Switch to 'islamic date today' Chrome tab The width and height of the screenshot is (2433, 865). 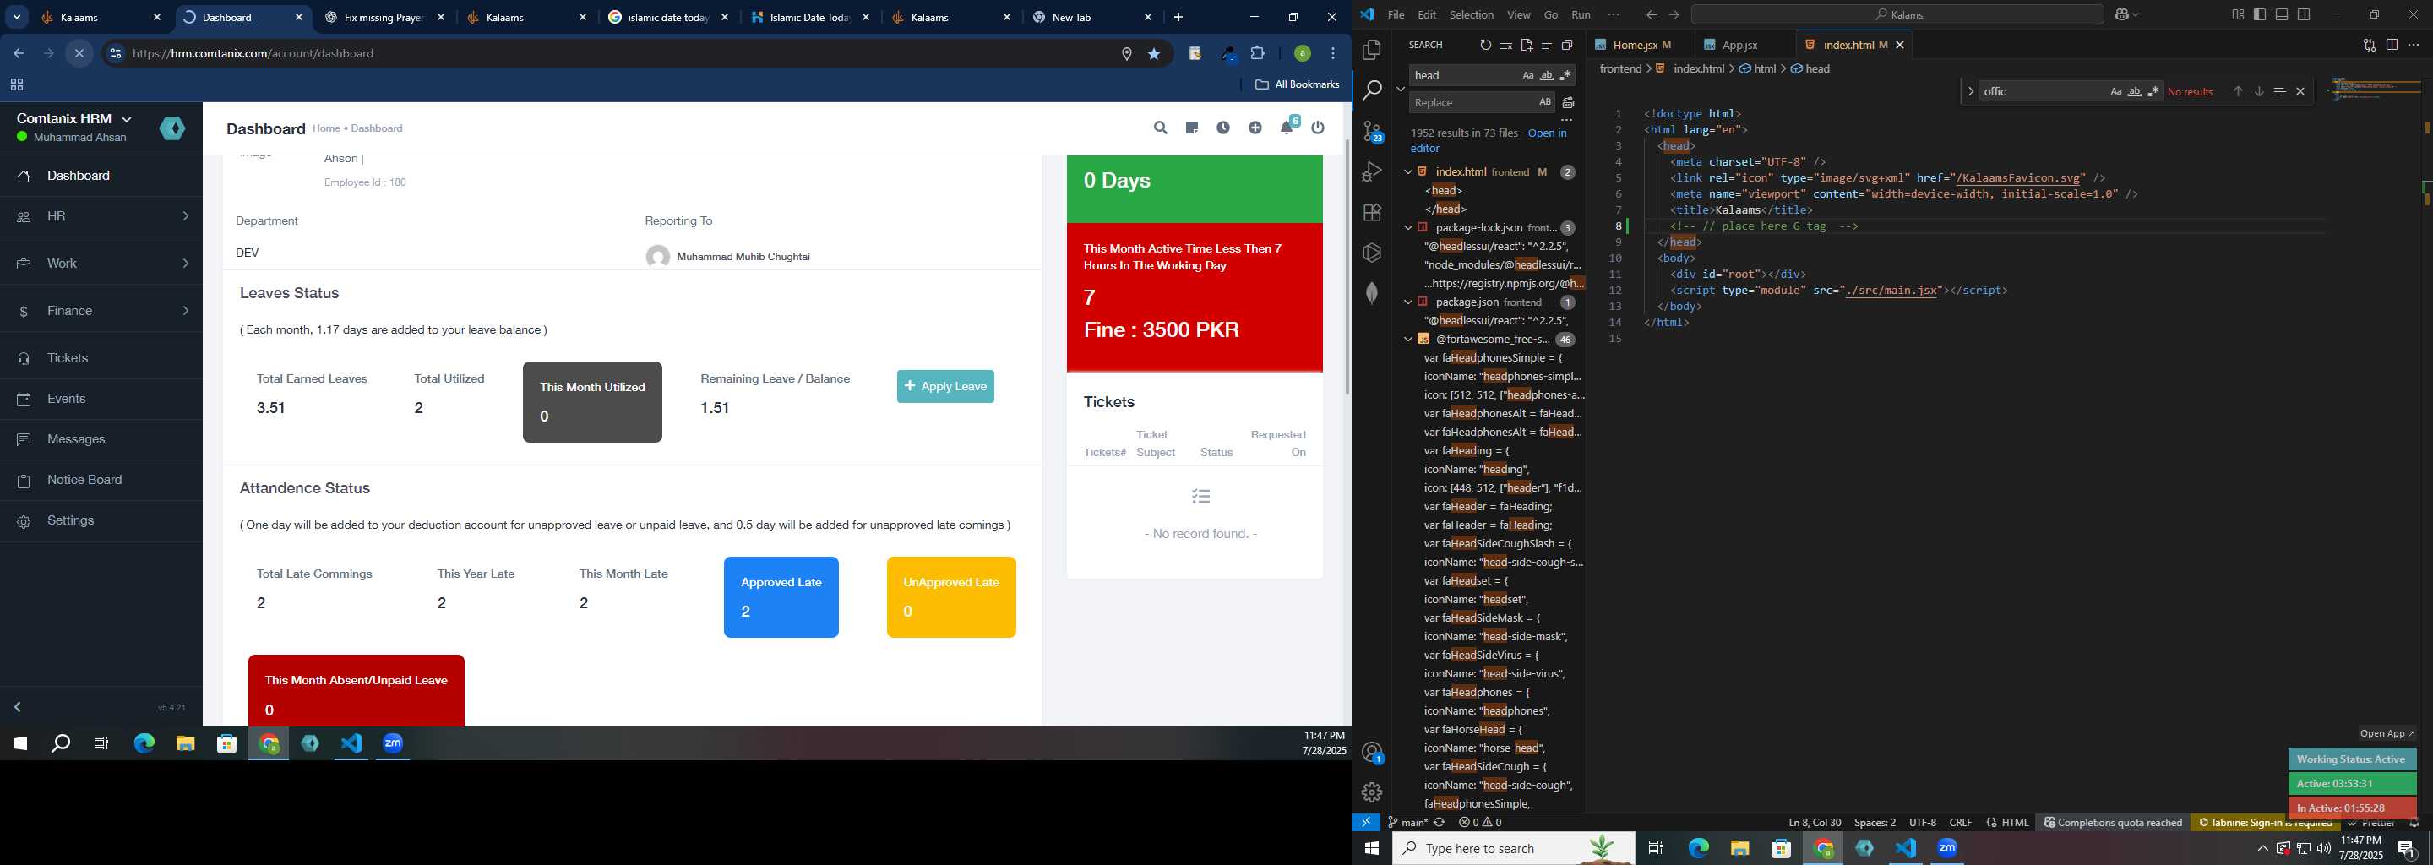tap(667, 17)
